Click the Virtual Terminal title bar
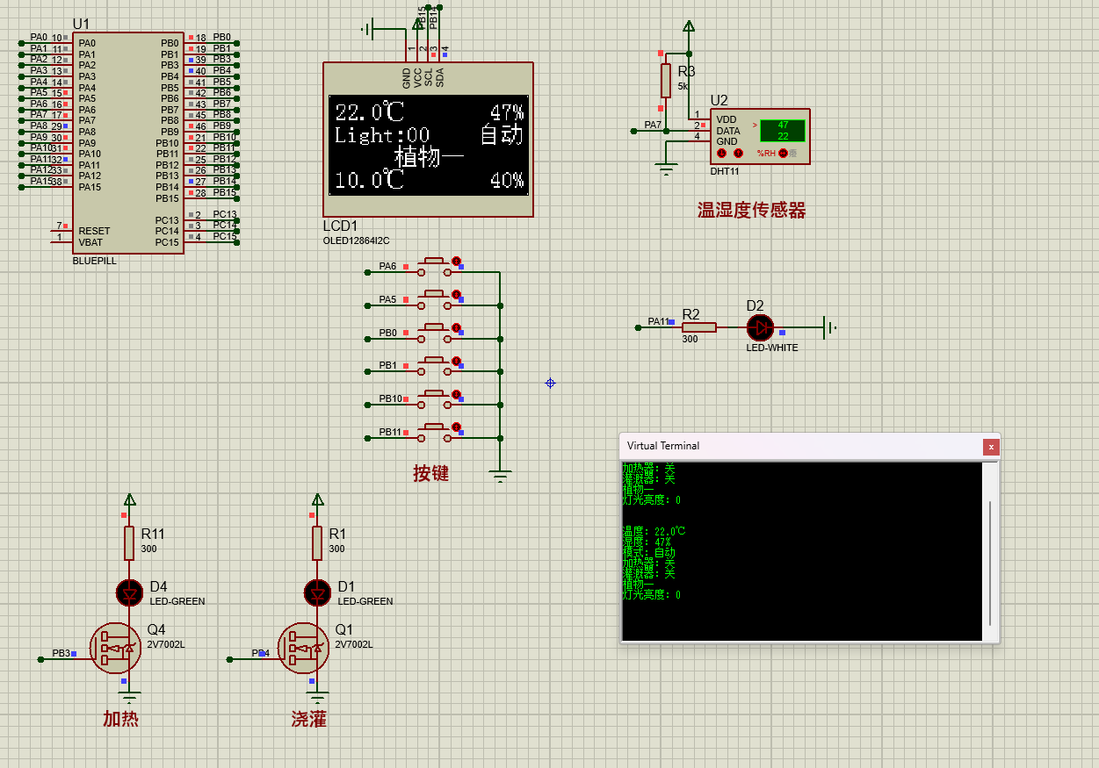The image size is (1099, 768). (x=791, y=446)
